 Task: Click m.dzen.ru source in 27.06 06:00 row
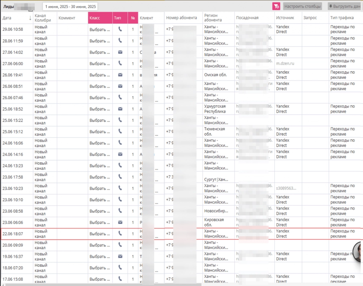click(x=285, y=63)
